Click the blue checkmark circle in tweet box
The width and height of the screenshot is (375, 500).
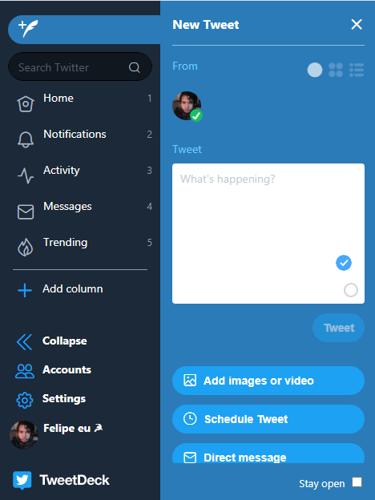pos(344,263)
